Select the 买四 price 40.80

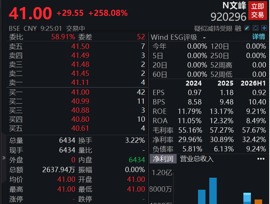(x=80, y=119)
